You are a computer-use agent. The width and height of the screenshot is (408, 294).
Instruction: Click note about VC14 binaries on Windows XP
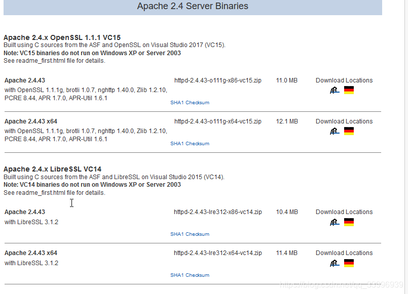(x=92, y=185)
